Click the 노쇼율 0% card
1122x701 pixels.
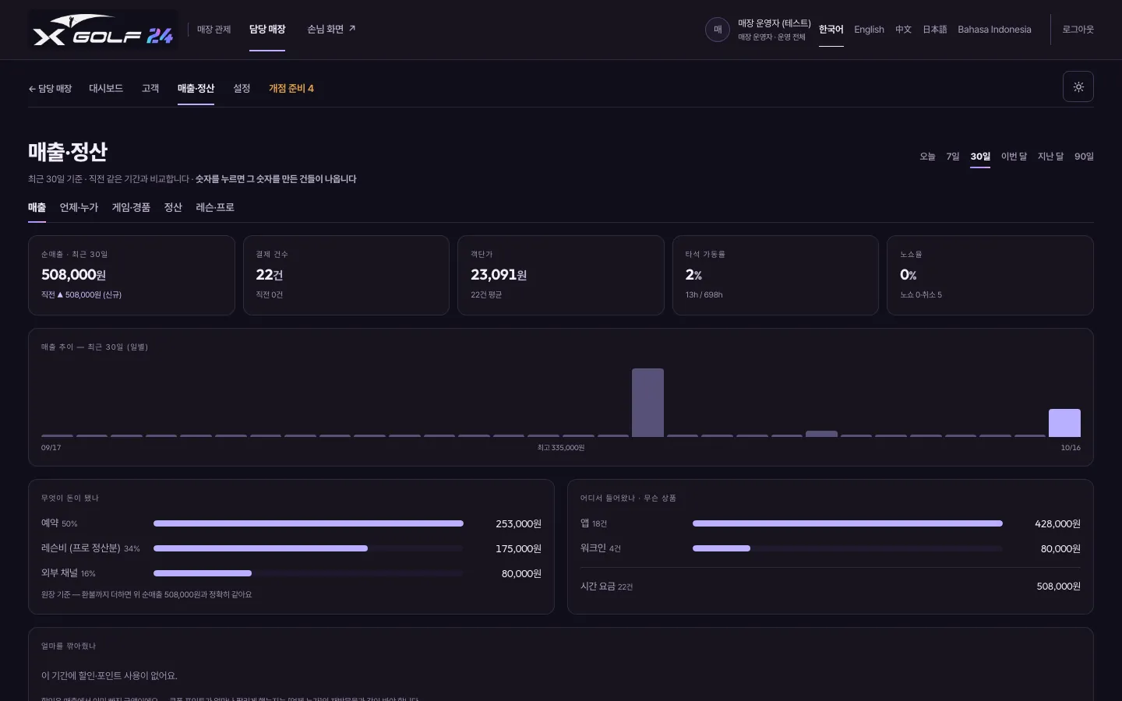990,276
